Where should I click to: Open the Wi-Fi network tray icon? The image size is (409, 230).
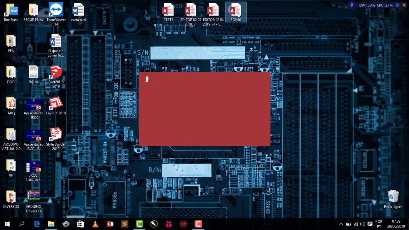[x=356, y=224]
